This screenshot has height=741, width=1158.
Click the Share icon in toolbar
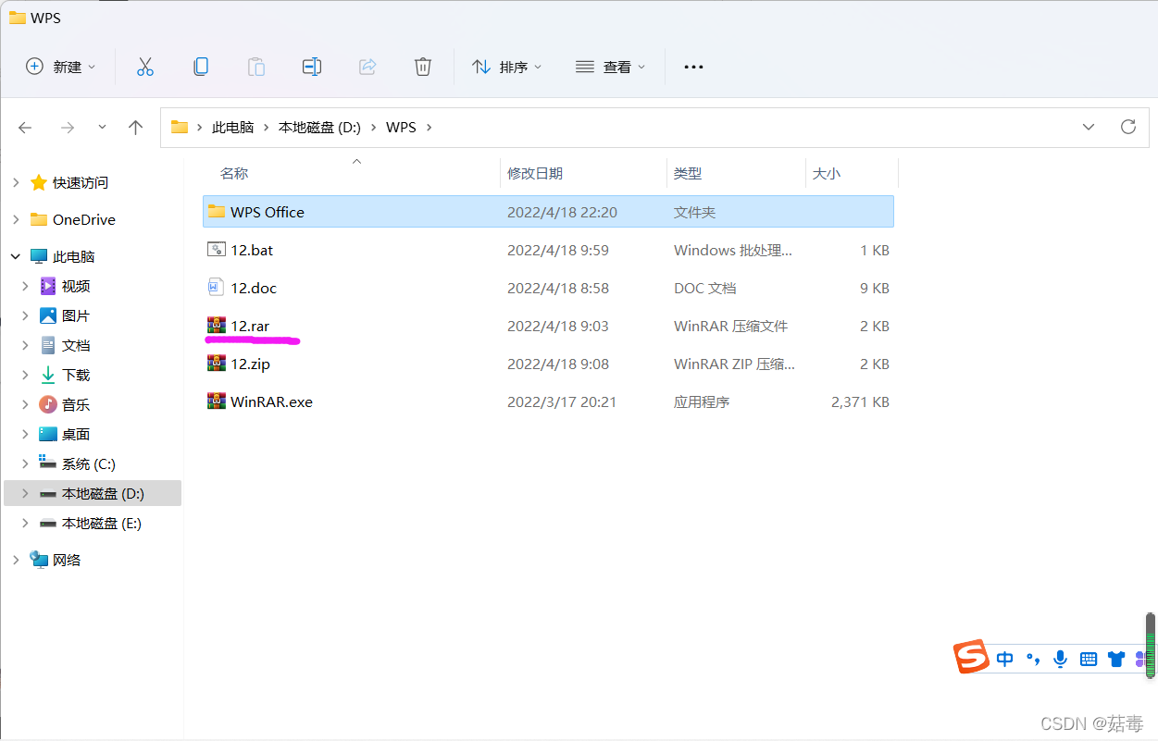[x=367, y=67]
